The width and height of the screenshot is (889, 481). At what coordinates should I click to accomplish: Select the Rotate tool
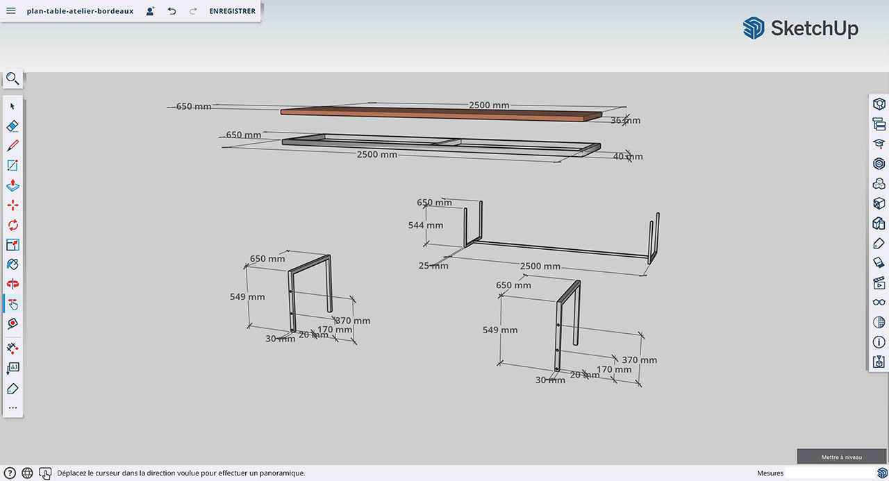tap(13, 225)
